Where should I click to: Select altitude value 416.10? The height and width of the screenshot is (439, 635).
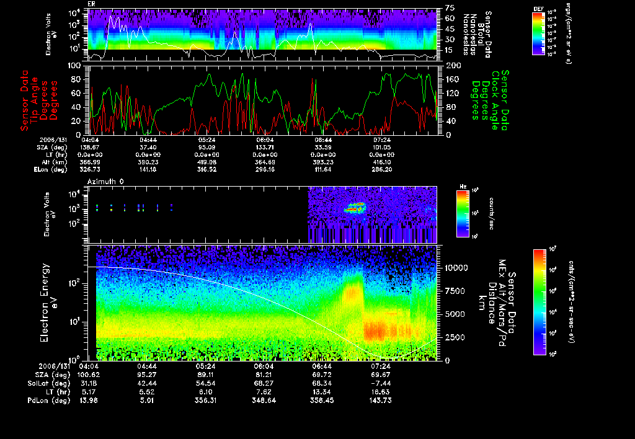381,162
